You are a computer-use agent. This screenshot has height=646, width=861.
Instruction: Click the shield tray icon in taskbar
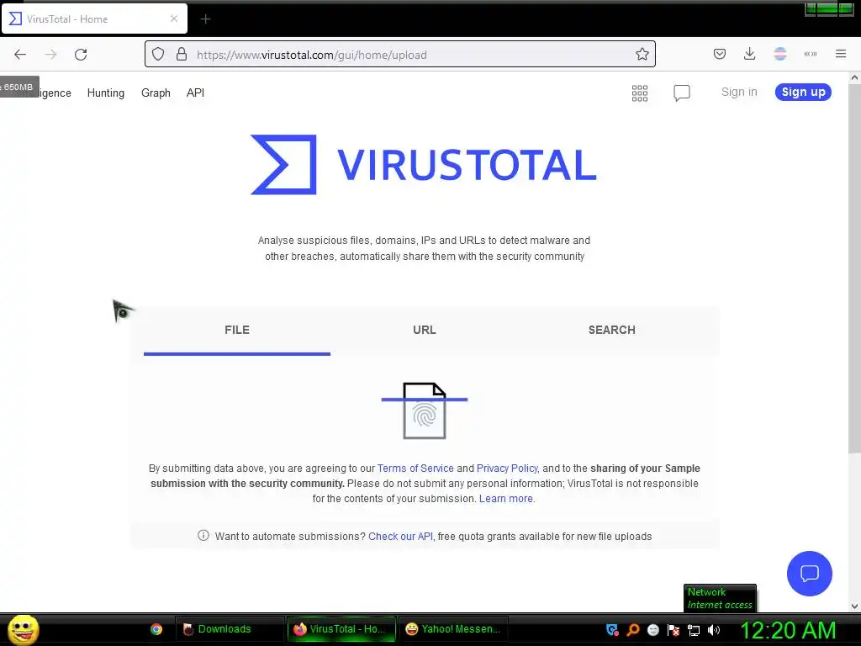point(612,629)
